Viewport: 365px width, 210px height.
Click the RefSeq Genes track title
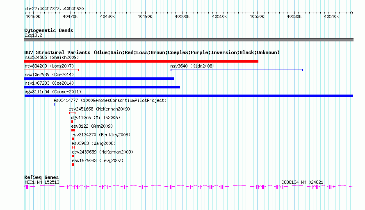(41, 177)
